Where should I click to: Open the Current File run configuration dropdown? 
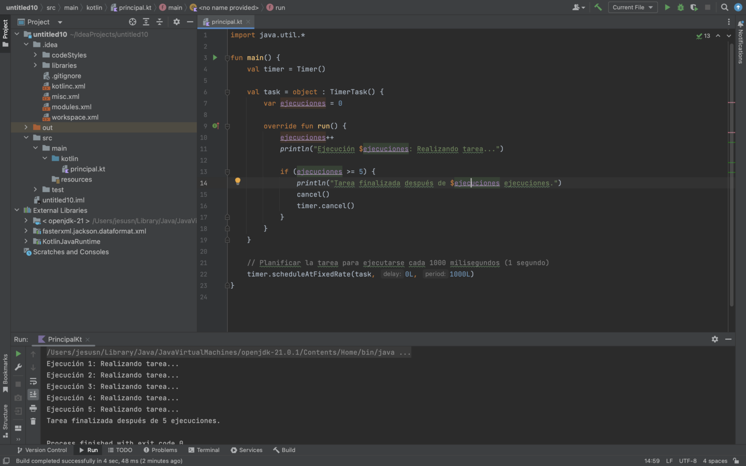[x=632, y=7]
